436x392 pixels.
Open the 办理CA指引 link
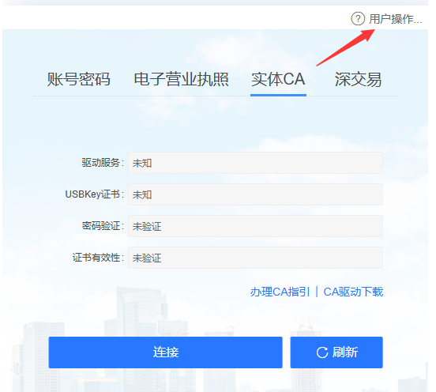click(x=280, y=292)
